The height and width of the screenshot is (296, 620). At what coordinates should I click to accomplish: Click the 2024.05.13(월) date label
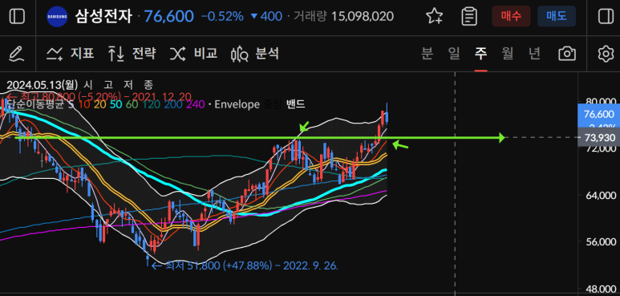pos(43,84)
